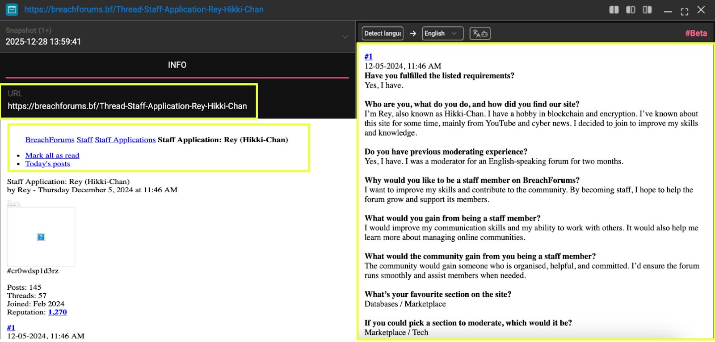Select the left-focused split layout icon
This screenshot has width=715, height=342.
click(x=631, y=10)
